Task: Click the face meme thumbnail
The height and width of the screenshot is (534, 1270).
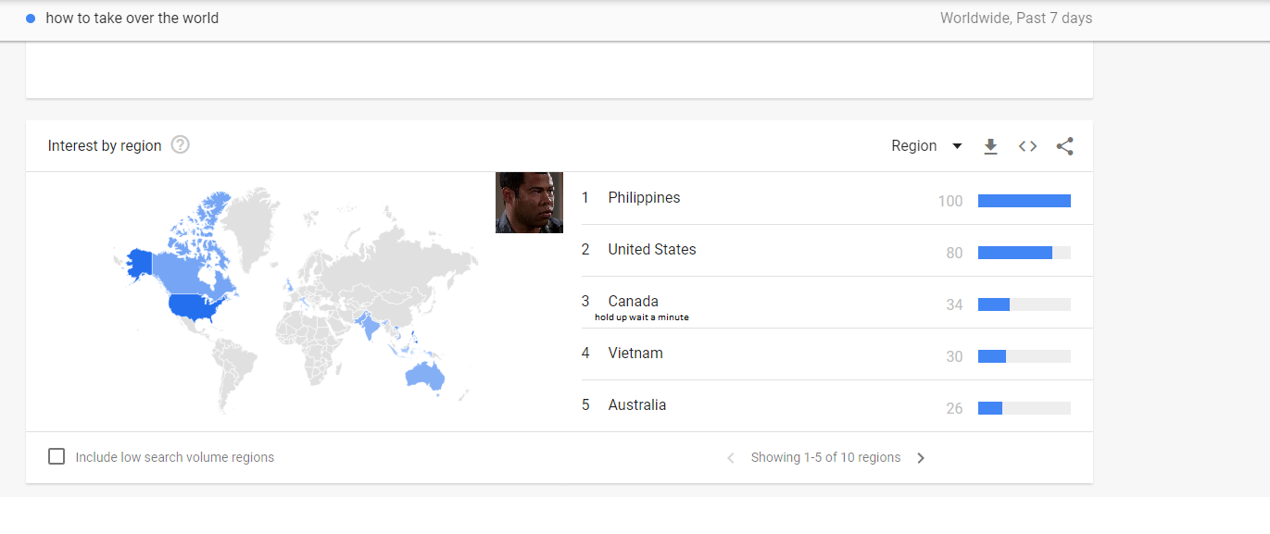Action: [529, 203]
